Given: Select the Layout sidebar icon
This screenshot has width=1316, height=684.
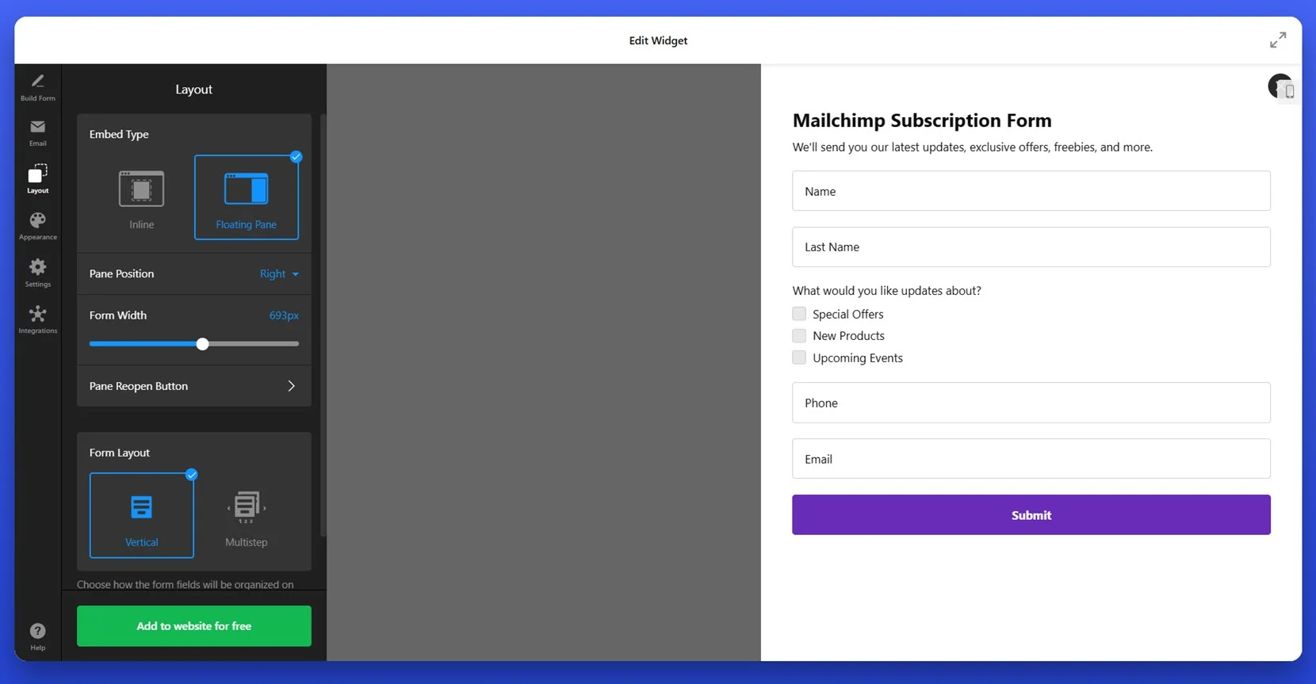Looking at the screenshot, I should (x=37, y=179).
